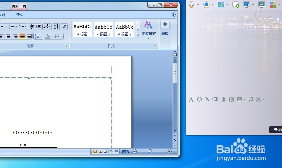Start a QQ video call
This screenshot has width=282, height=168.
(206, 4)
